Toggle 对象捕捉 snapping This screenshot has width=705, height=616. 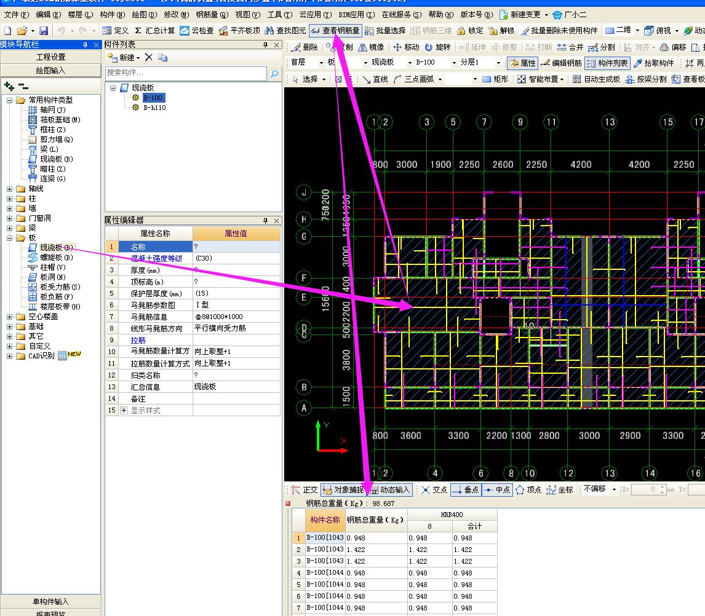[x=343, y=490]
